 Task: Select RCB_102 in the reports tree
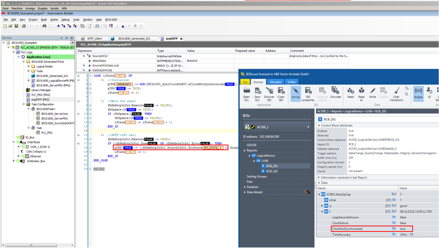[x=272, y=171]
